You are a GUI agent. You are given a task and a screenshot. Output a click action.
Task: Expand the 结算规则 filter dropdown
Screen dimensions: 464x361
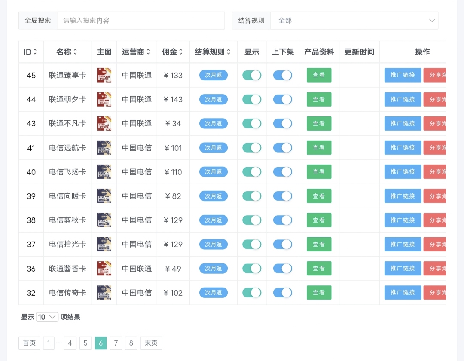pos(354,21)
